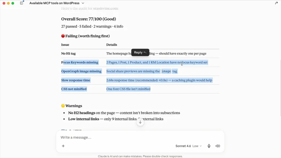Open the plus attachment menu
Image resolution: width=281 pixels, height=158 pixels.
click(x=63, y=146)
